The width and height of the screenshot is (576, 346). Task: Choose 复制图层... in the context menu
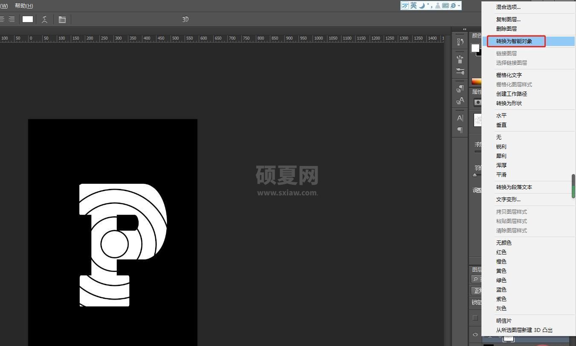tap(508, 19)
